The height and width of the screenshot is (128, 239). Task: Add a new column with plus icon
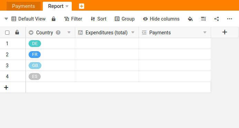225,32
